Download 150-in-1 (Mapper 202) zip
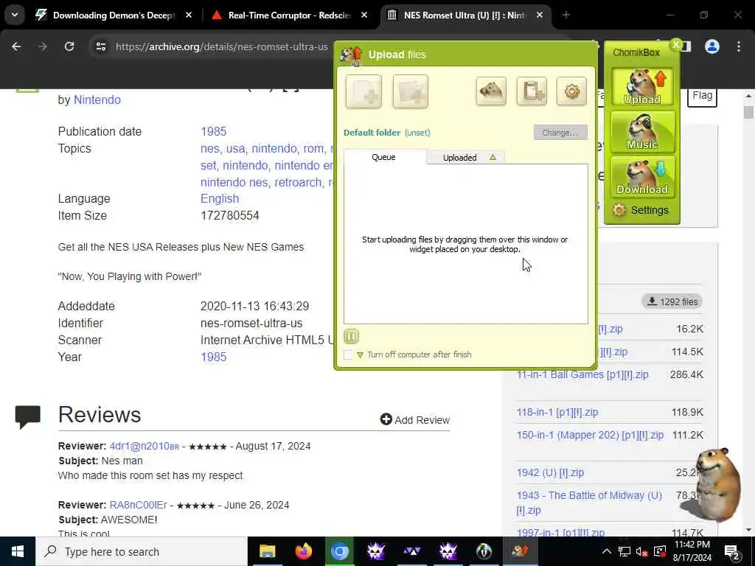Image resolution: width=755 pixels, height=566 pixels. click(590, 435)
